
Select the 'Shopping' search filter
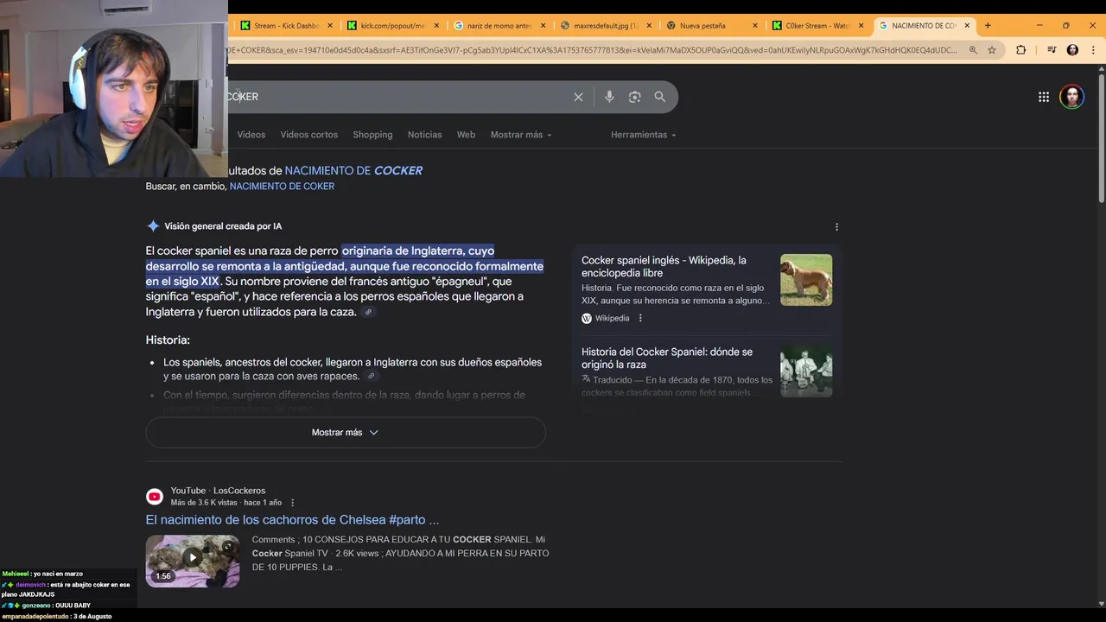372,135
